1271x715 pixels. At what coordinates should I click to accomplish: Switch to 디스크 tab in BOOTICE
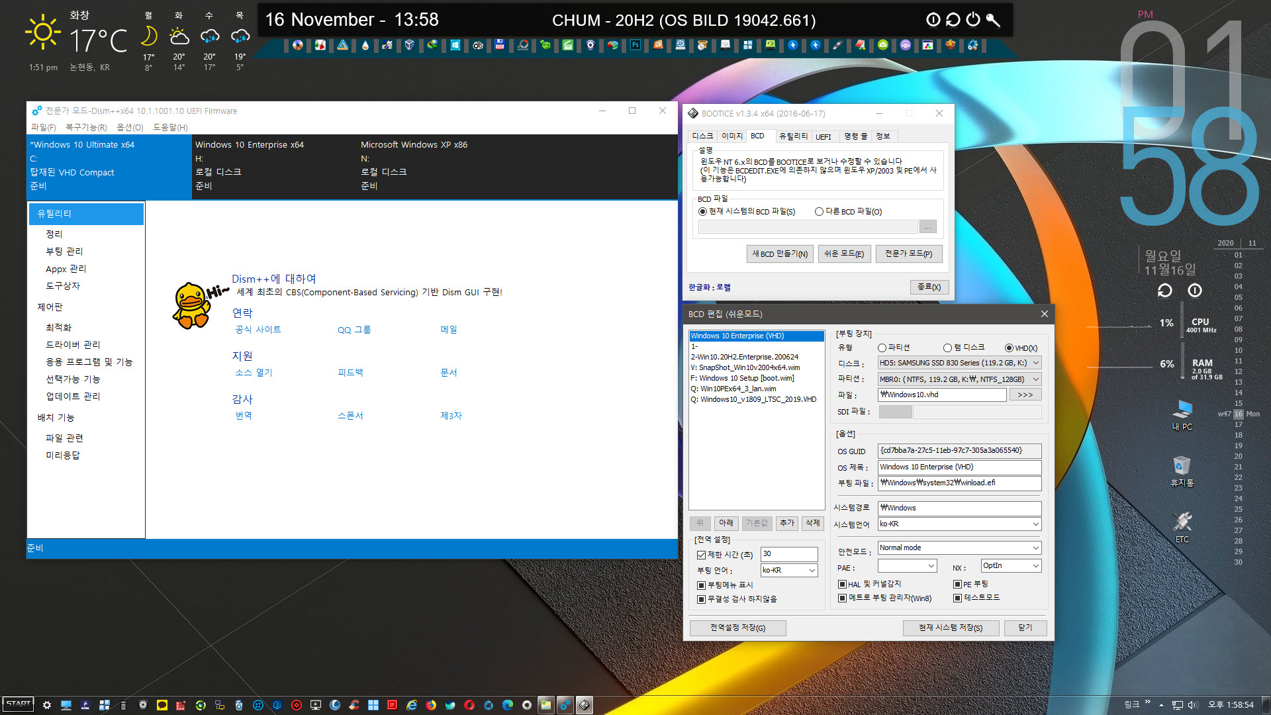pos(702,136)
